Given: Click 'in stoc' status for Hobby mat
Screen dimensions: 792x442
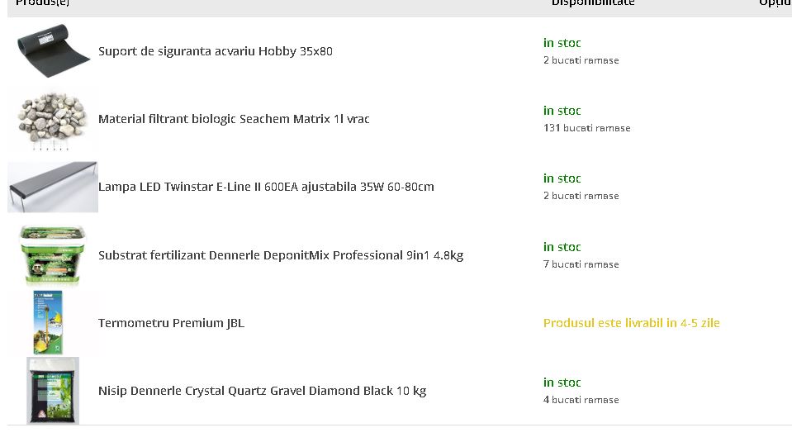Looking at the screenshot, I should point(562,43).
